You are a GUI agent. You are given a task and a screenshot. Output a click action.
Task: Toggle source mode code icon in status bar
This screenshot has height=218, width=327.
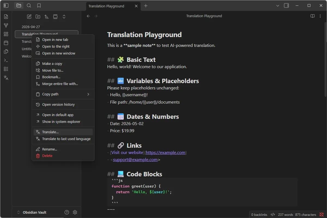[273, 215]
